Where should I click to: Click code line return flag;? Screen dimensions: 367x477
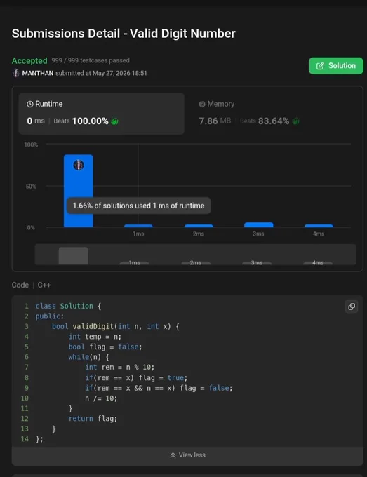pos(93,419)
